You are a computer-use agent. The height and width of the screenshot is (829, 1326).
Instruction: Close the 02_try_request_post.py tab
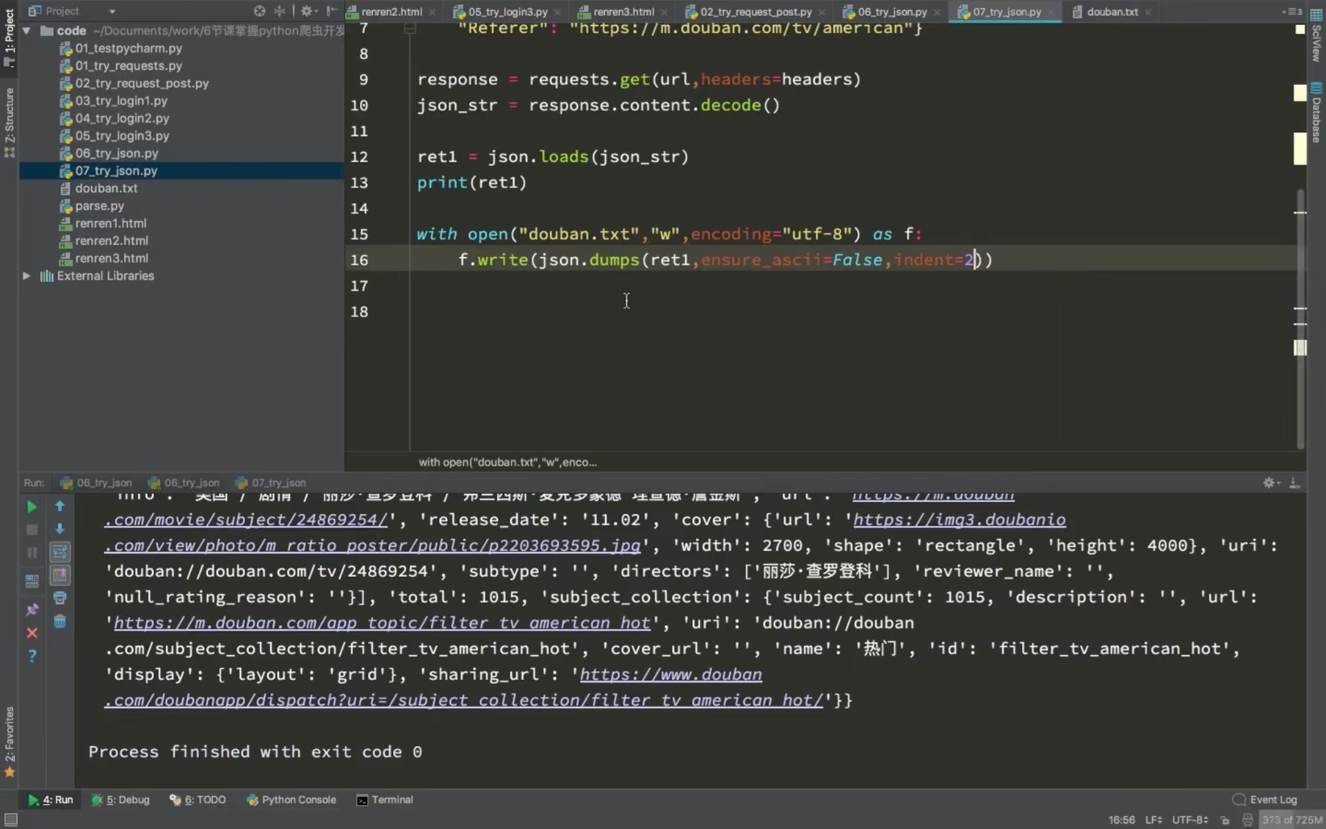[x=822, y=12]
